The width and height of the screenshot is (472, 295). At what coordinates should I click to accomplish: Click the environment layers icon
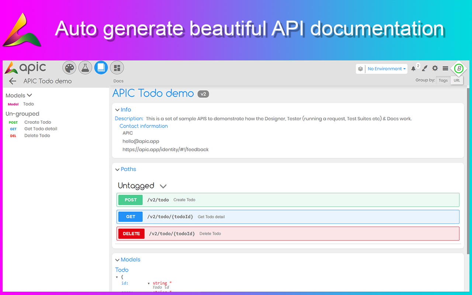pos(361,69)
